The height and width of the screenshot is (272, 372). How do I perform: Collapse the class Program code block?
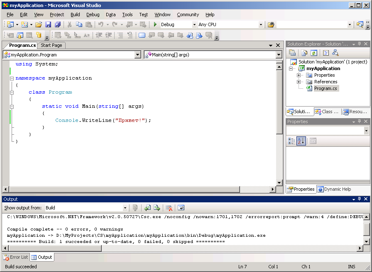click(x=12, y=92)
